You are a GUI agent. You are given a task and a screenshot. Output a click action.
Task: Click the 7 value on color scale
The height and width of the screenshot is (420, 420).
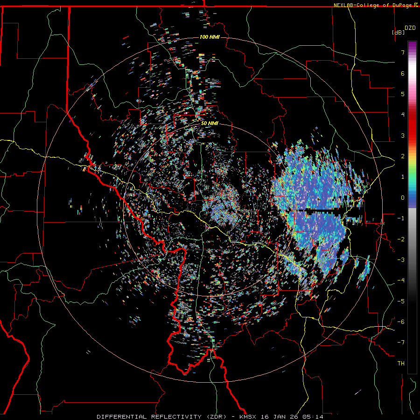point(403,52)
